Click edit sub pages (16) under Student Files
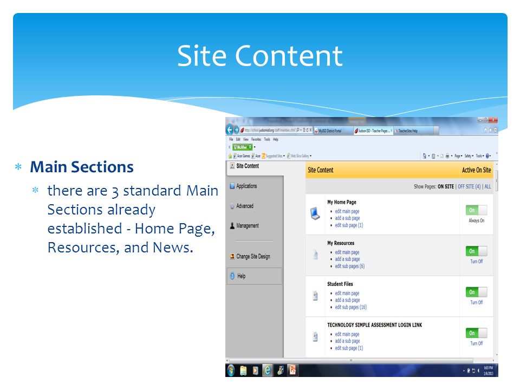This screenshot has height=390, width=520. [x=350, y=307]
